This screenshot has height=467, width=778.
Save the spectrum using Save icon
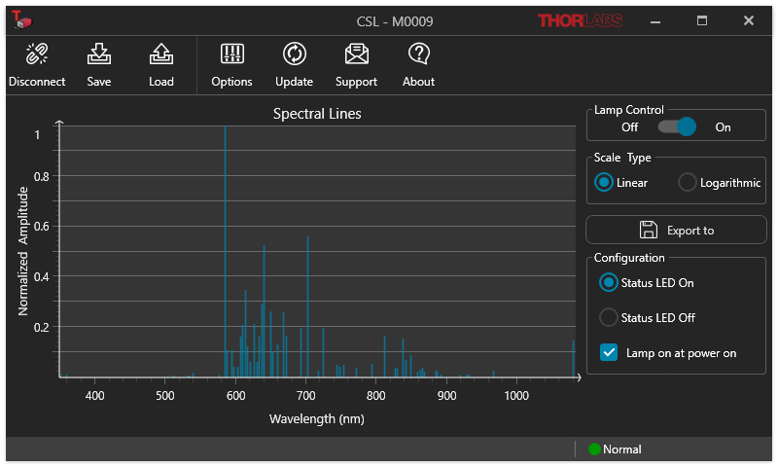[99, 54]
